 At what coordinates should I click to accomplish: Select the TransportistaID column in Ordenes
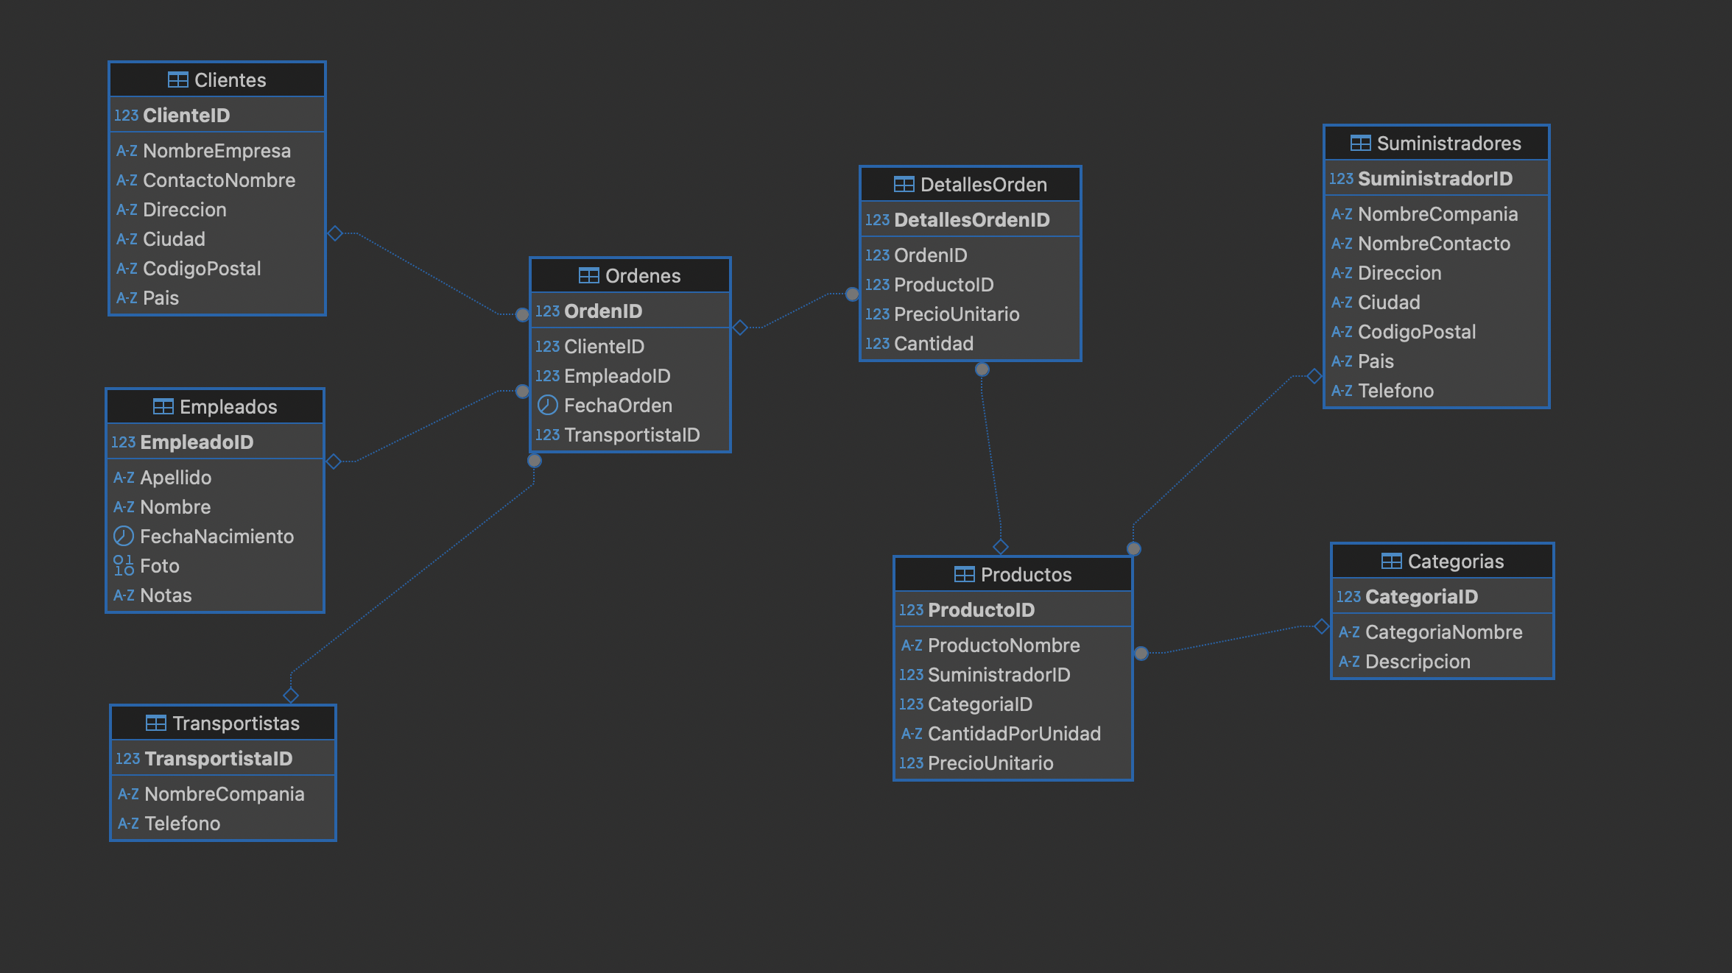[x=631, y=435]
